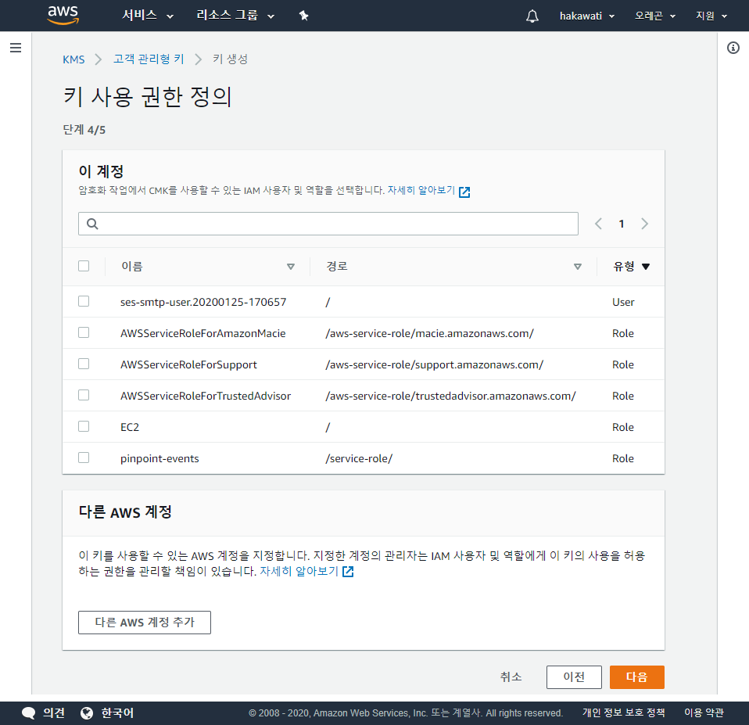This screenshot has width=749, height=725.
Task: Open 이용 약관 link
Action: click(704, 712)
